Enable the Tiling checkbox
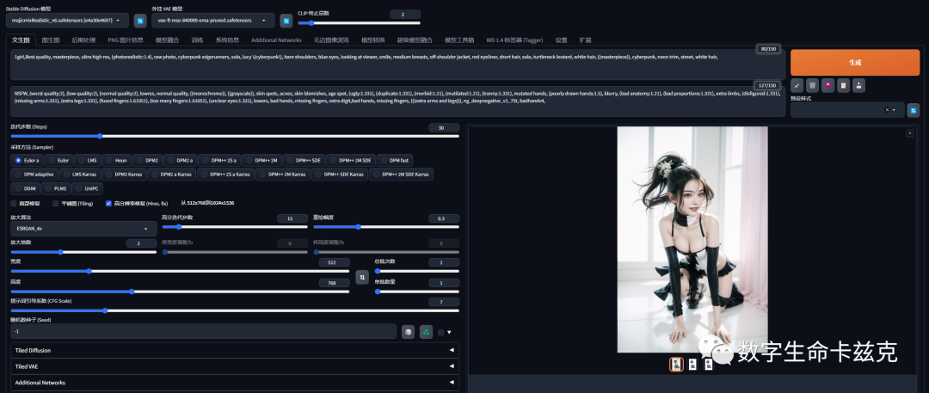 pyautogui.click(x=56, y=203)
